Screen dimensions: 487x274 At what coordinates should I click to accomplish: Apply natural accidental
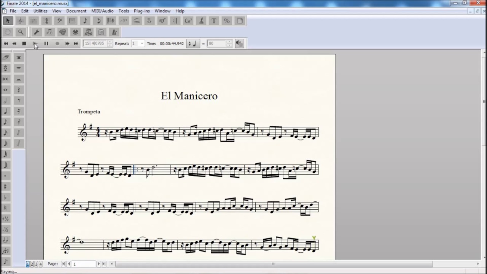(6, 208)
